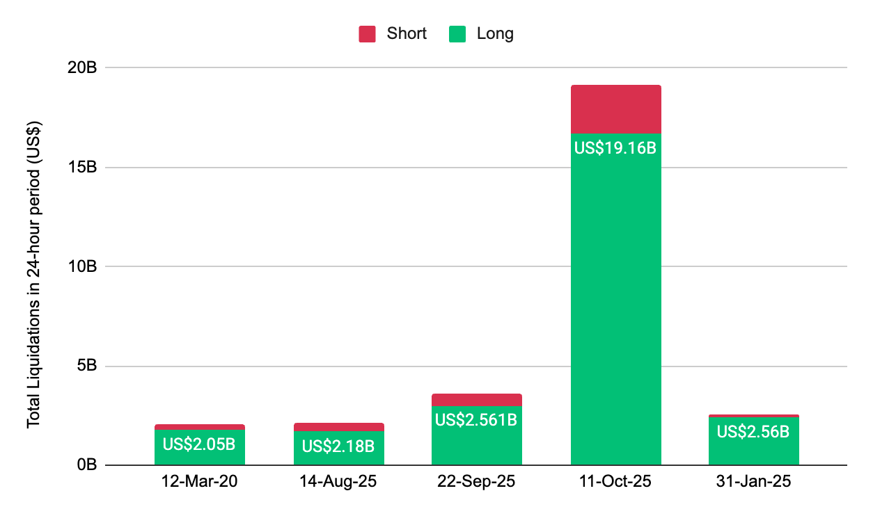The width and height of the screenshot is (873, 516).
Task: Click the US$2.561B data label
Action: point(477,420)
